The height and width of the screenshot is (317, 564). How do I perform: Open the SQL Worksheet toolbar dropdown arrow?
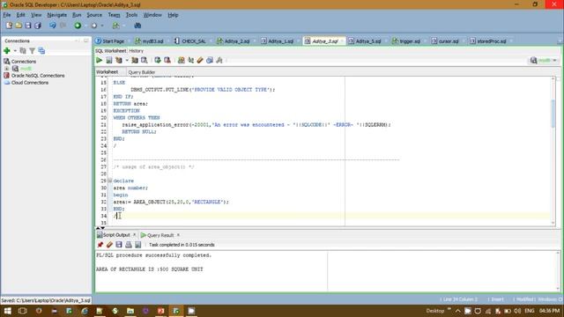[x=124, y=26]
